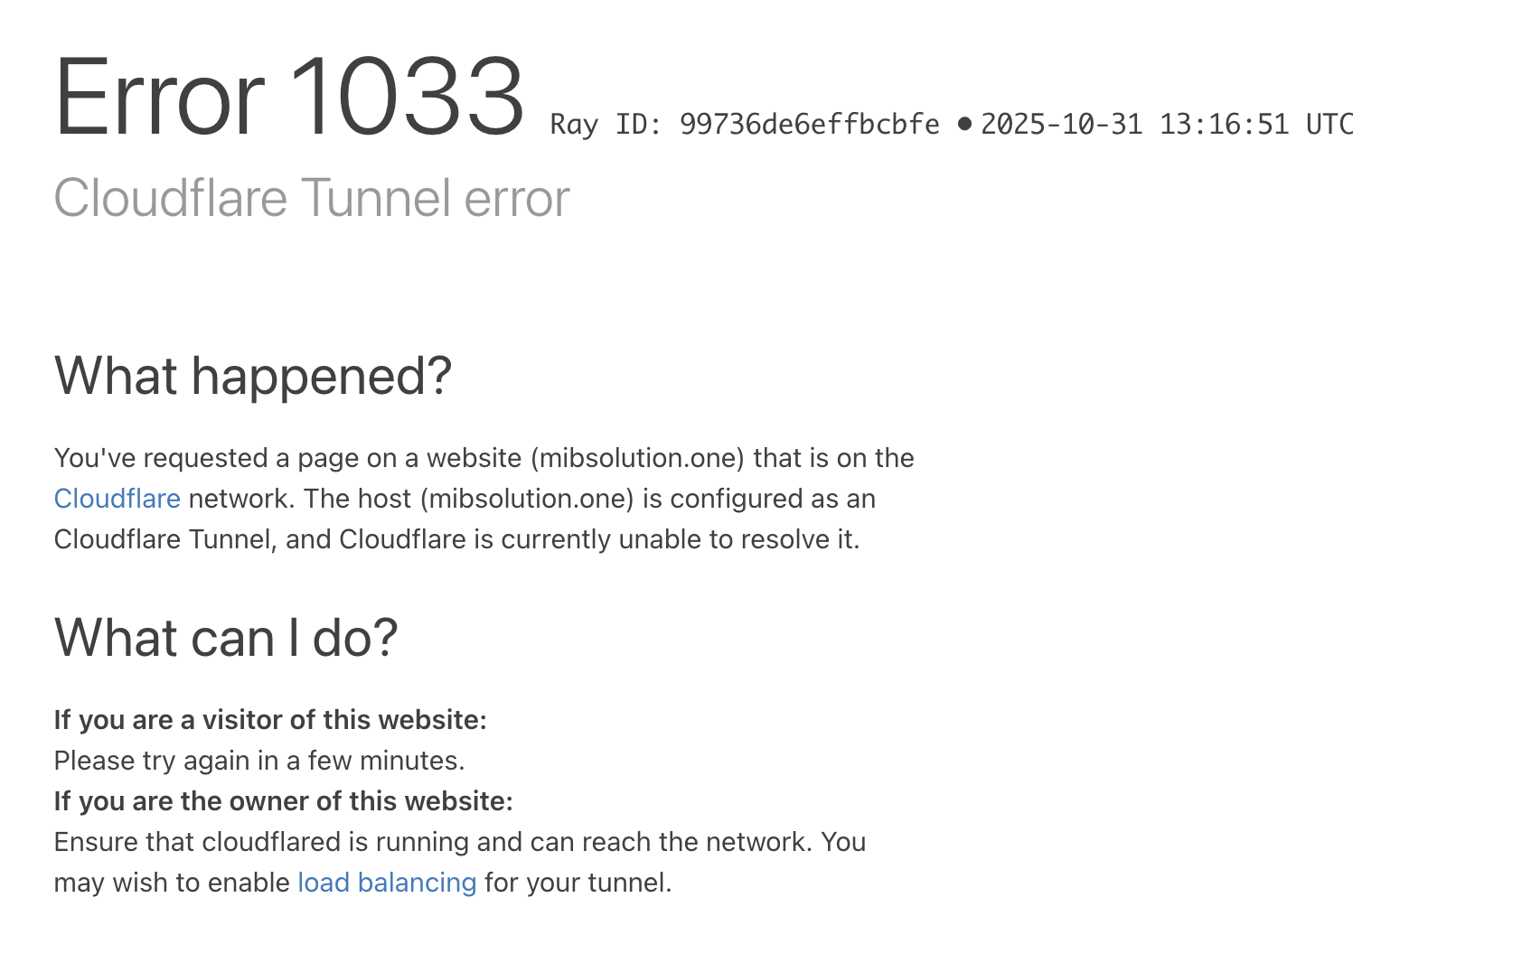1522x963 pixels.
Task: Click the for your tunnel text
Action: tap(578, 883)
